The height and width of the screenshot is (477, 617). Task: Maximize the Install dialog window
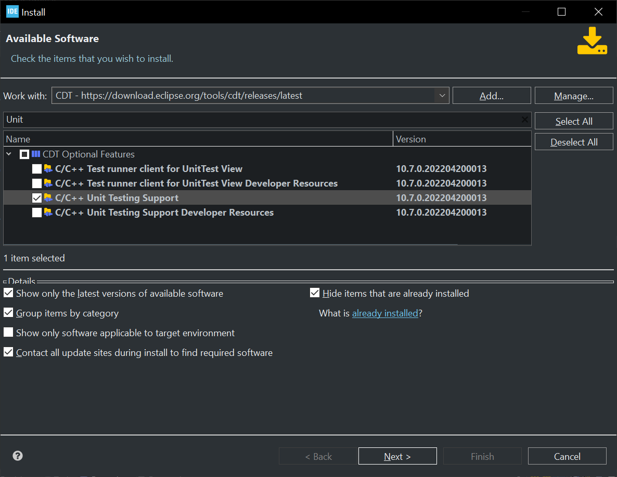(x=561, y=12)
